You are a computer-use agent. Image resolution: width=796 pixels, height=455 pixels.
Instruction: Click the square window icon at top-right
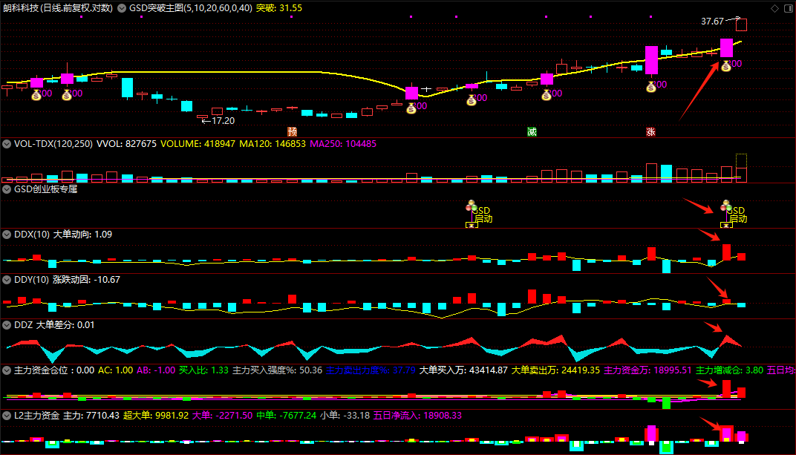[787, 8]
